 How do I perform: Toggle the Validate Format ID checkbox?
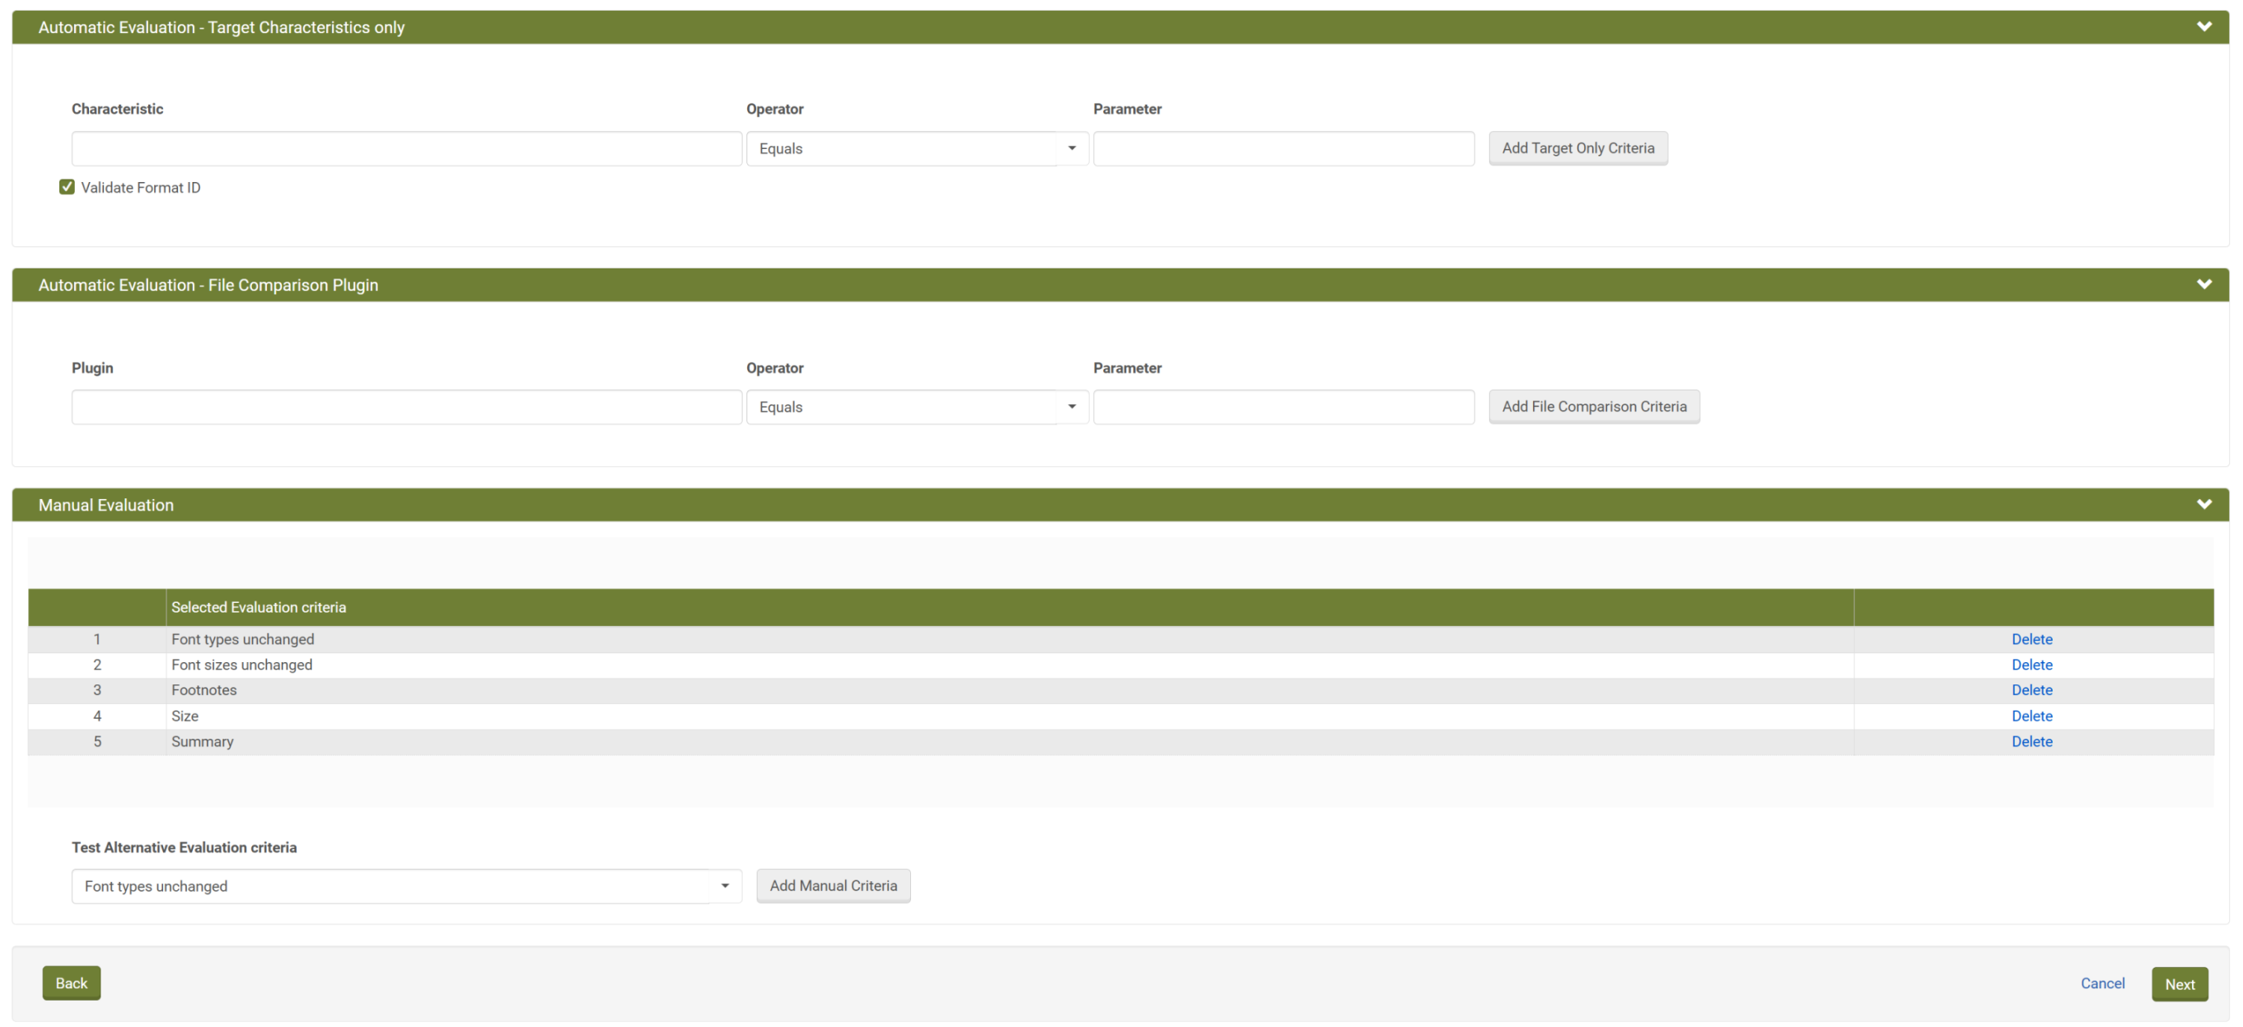67,187
